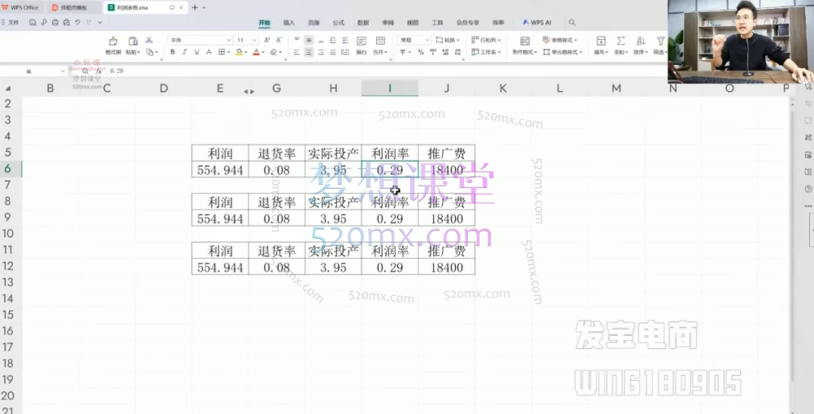Click the Wrap Text (换行) icon
This screenshot has height=414, width=814.
[x=361, y=41]
